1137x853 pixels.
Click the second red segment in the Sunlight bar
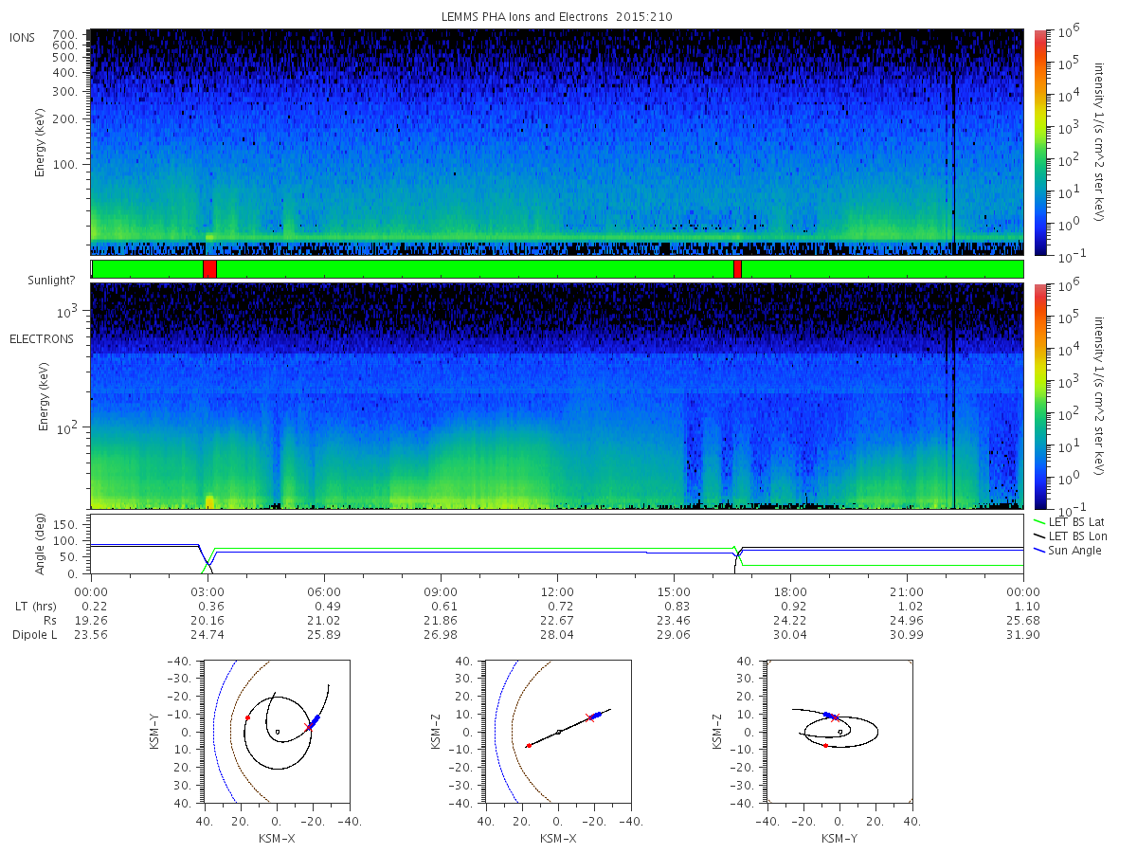pos(737,269)
